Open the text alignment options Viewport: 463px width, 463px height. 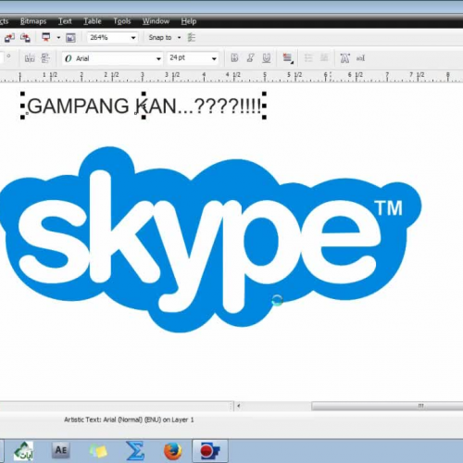click(288, 57)
